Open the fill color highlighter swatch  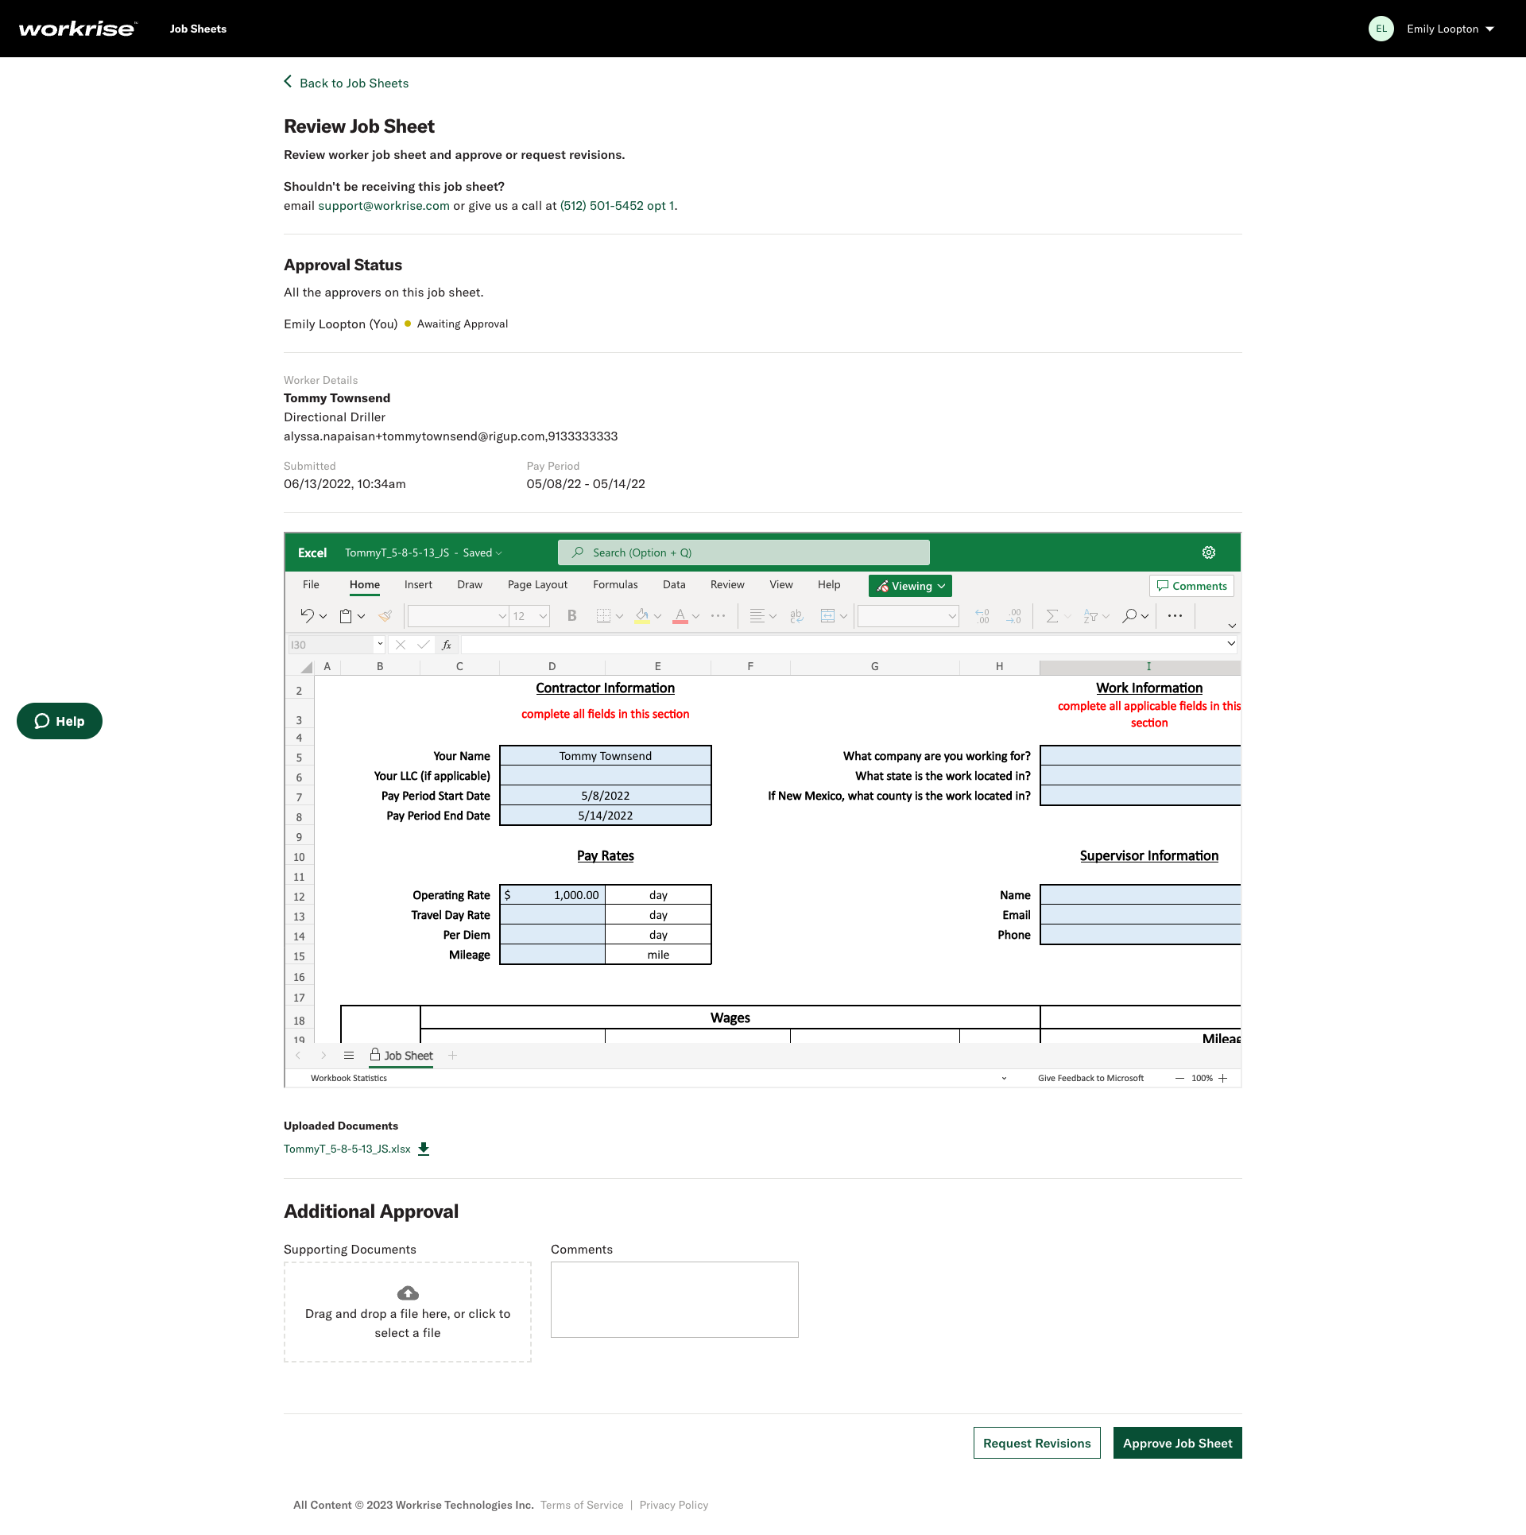point(642,616)
